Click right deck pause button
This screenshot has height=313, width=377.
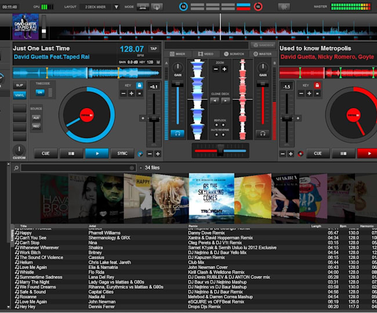pos(343,153)
